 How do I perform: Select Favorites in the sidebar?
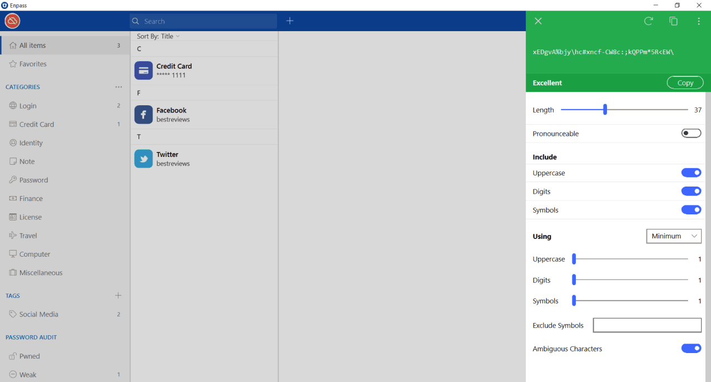click(33, 64)
